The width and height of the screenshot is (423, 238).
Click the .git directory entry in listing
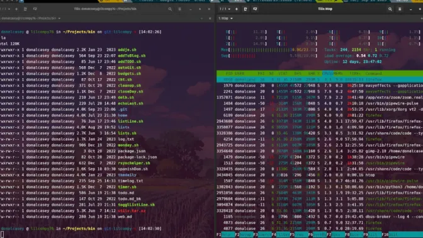123,110
